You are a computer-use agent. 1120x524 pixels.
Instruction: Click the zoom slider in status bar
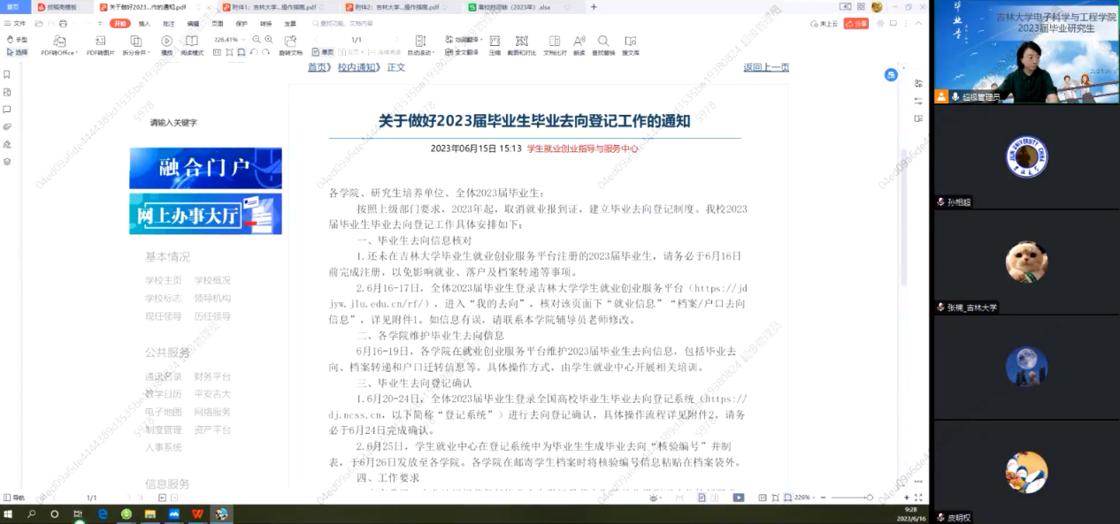point(869,497)
